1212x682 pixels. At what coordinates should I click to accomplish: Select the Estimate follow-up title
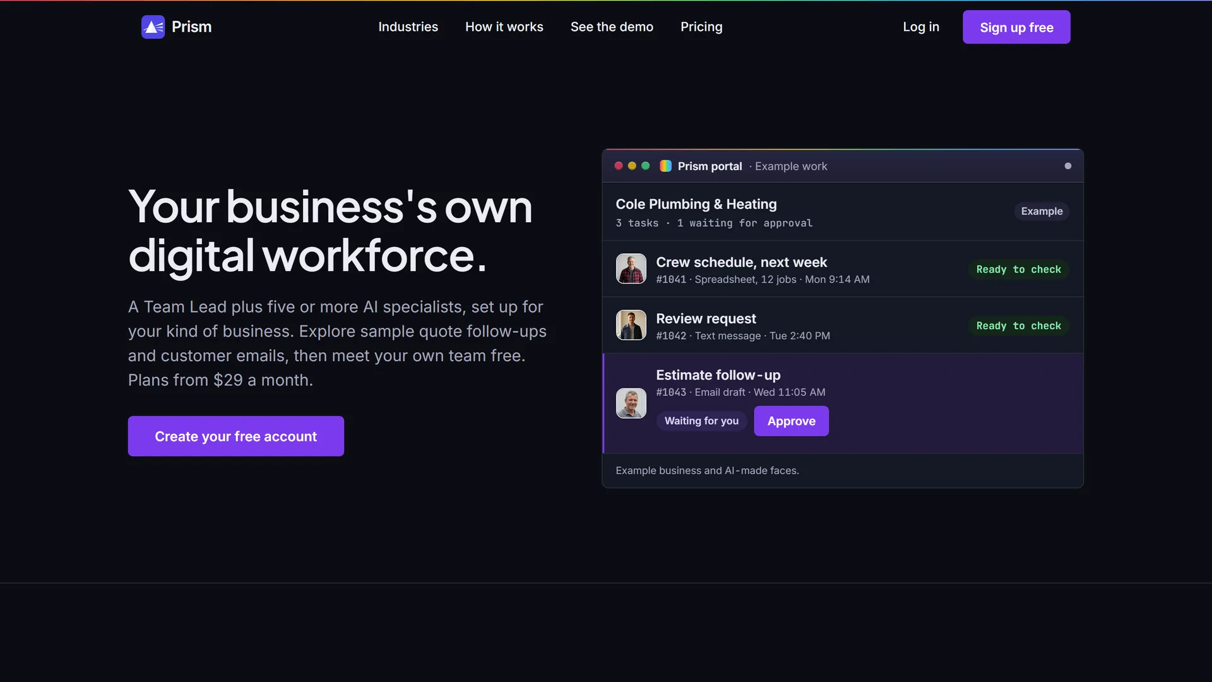tap(718, 375)
